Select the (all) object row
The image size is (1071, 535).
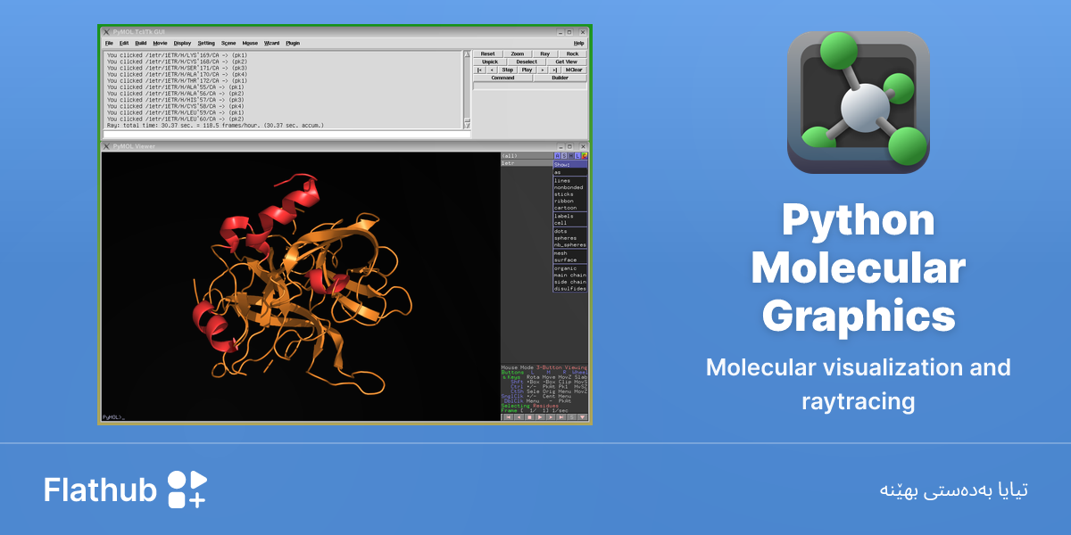527,156
